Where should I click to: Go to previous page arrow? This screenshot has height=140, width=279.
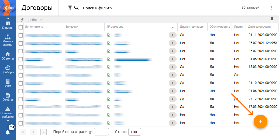click(x=23, y=132)
